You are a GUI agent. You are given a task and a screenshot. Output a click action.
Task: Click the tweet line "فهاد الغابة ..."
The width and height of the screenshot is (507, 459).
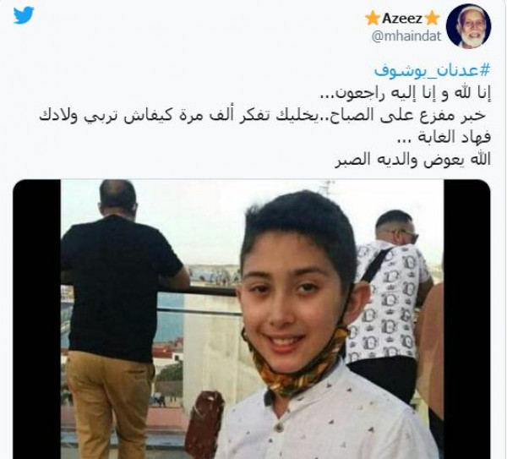coord(444,137)
